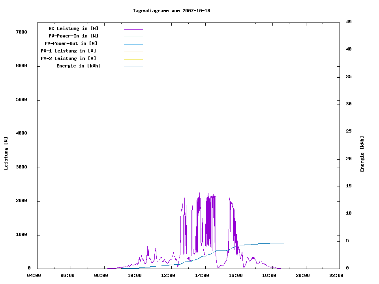Click the PV-Power-In legend label
The image size is (379, 284).
pos(73,36)
